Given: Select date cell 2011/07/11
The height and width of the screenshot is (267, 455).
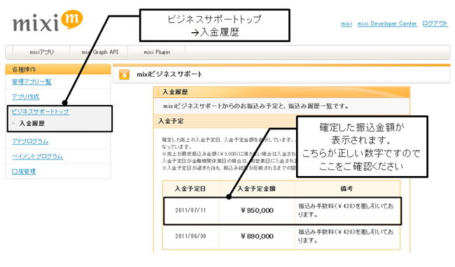Looking at the screenshot, I should (190, 210).
